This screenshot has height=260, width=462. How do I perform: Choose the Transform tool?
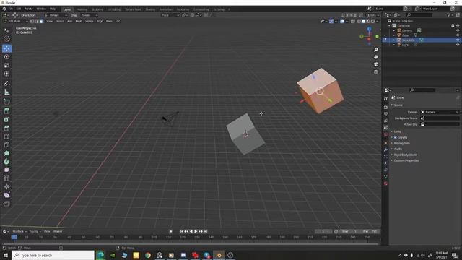click(x=6, y=74)
